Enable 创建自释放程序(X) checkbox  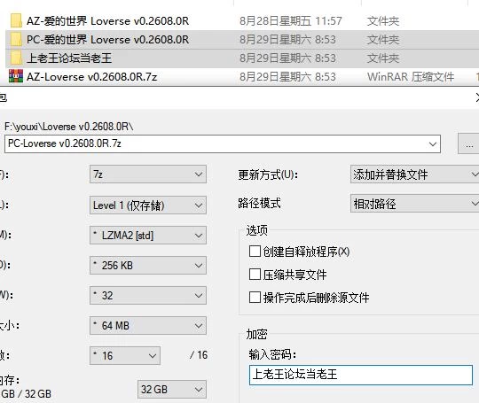pyautogui.click(x=255, y=252)
